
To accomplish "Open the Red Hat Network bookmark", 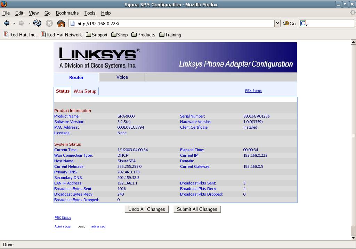I will click(61, 35).
